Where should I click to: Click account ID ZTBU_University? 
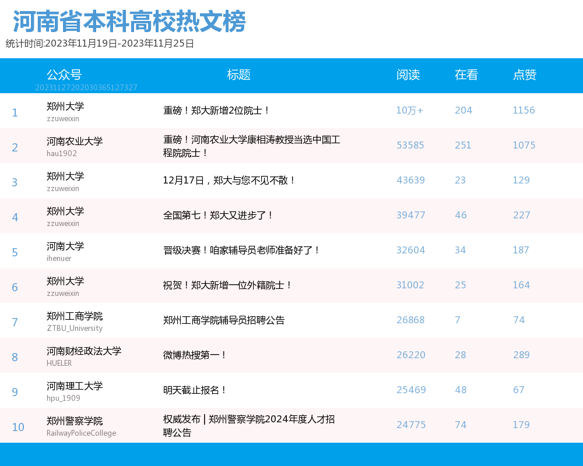coord(75,328)
